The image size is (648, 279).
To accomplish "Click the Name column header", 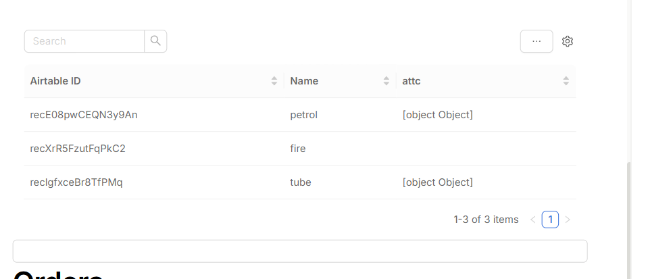I will (304, 81).
